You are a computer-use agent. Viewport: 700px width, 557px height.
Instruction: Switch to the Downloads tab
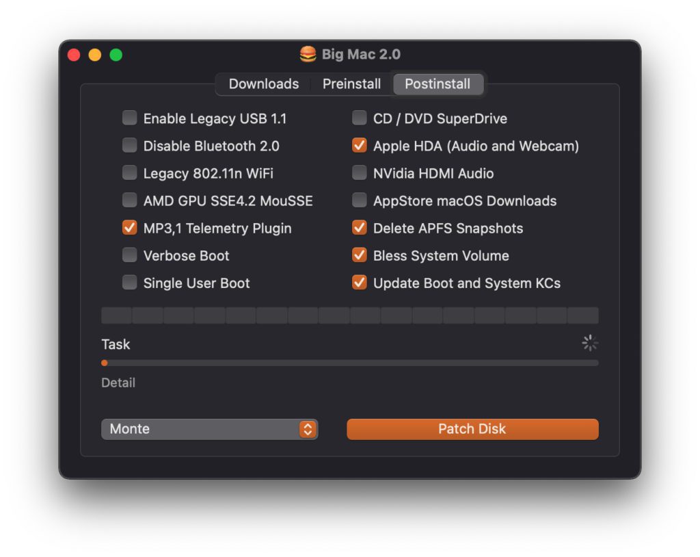263,84
